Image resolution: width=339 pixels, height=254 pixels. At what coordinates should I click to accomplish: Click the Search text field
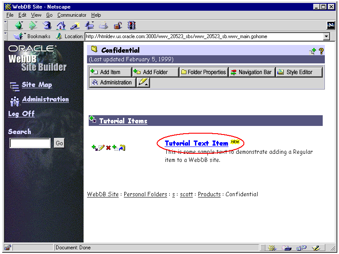click(30, 143)
